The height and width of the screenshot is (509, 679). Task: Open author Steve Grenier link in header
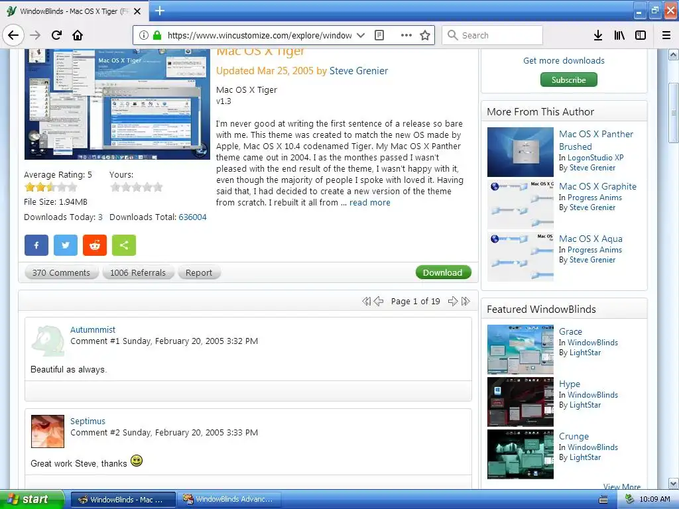(359, 71)
